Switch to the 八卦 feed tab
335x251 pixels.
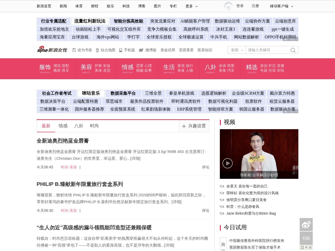point(79,126)
